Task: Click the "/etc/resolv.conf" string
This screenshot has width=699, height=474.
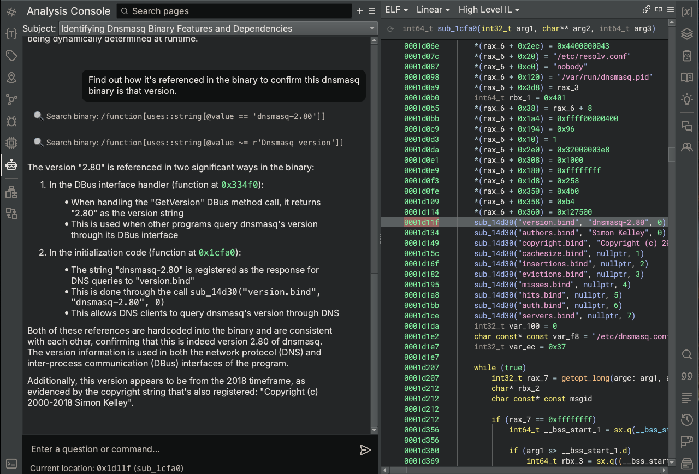Action: coord(592,56)
